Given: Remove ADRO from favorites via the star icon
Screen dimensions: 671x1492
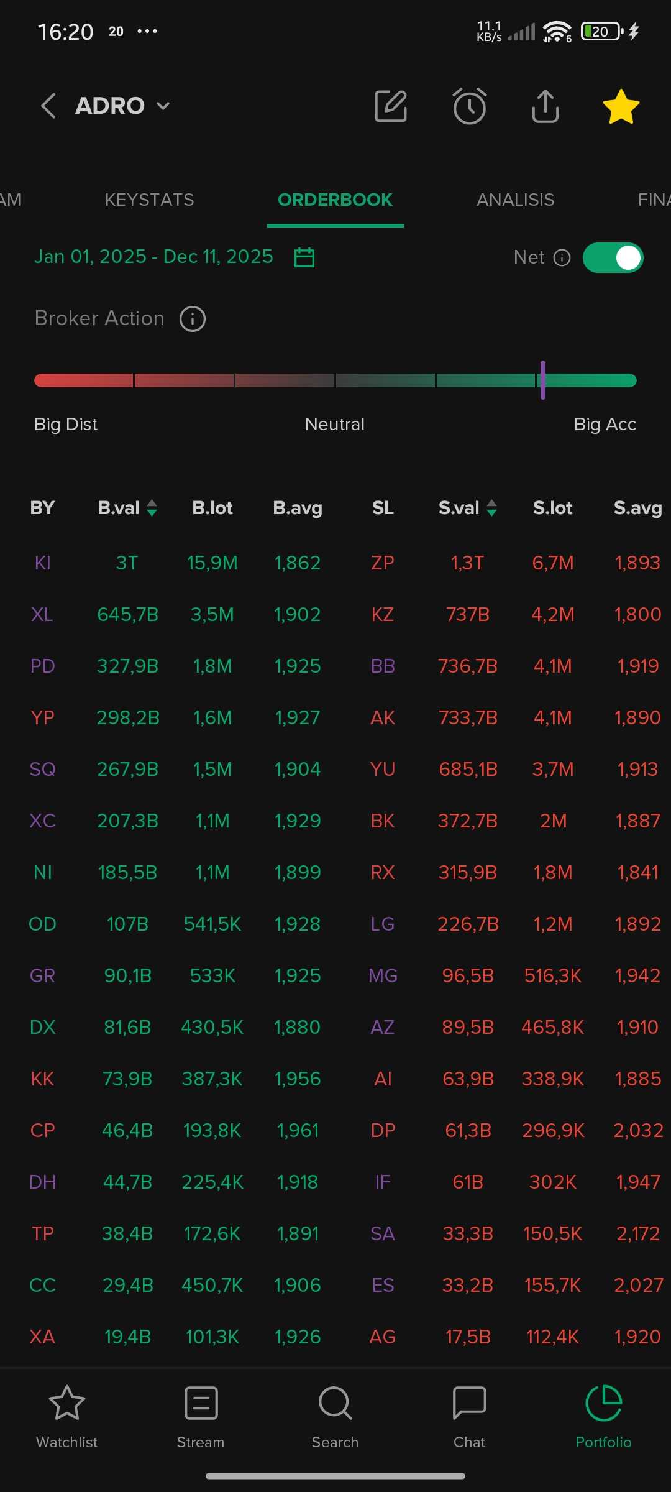Looking at the screenshot, I should coord(621,106).
